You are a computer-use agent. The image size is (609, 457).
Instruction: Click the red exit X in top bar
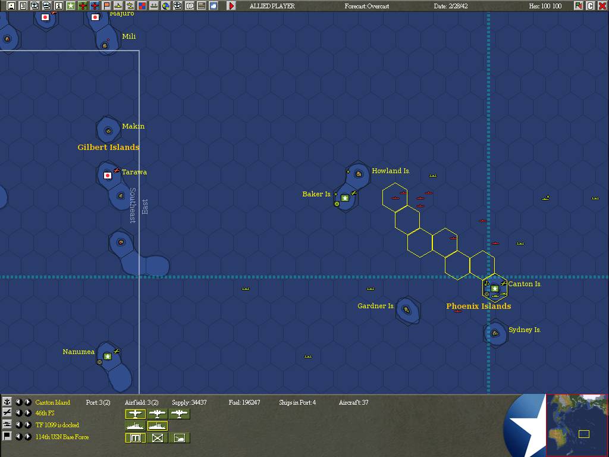602,5
